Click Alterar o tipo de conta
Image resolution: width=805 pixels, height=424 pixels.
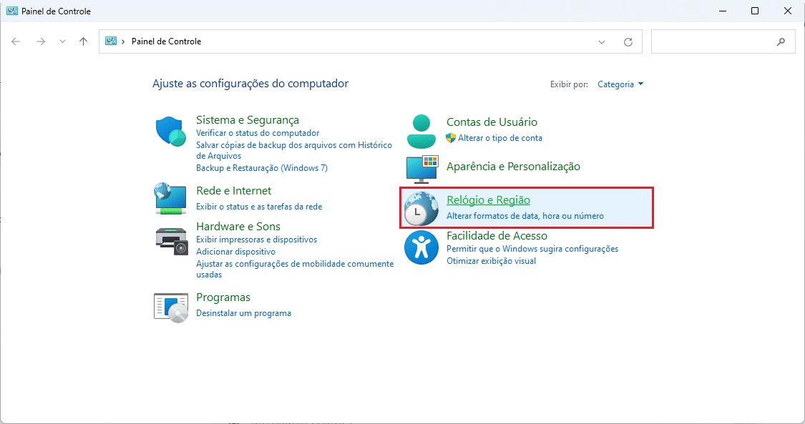(x=500, y=138)
